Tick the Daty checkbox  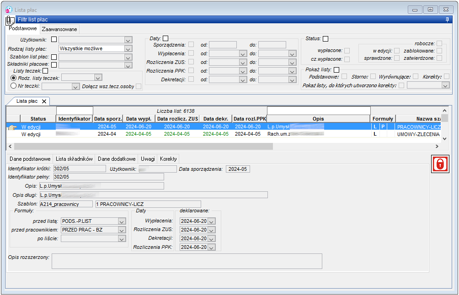[x=165, y=38]
